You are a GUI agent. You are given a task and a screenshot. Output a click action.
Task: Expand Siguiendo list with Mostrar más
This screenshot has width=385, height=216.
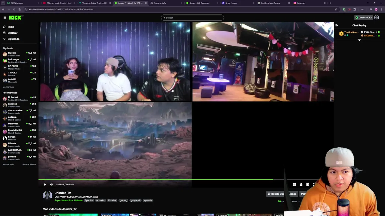(8, 87)
